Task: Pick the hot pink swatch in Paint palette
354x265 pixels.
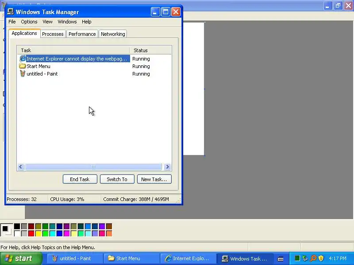Action: [102, 234]
